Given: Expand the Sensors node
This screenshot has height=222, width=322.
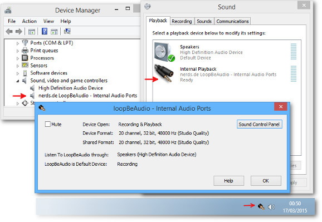Looking at the screenshot, I should point(18,66).
